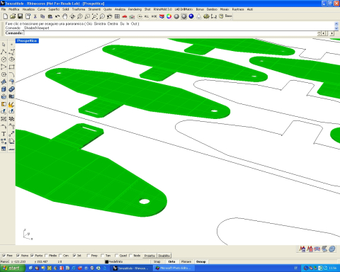Open the Rendering menu
The width and height of the screenshot is (340, 272).
pos(135,9)
